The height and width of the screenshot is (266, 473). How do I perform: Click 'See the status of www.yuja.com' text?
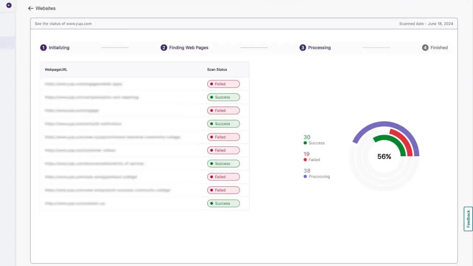point(63,24)
